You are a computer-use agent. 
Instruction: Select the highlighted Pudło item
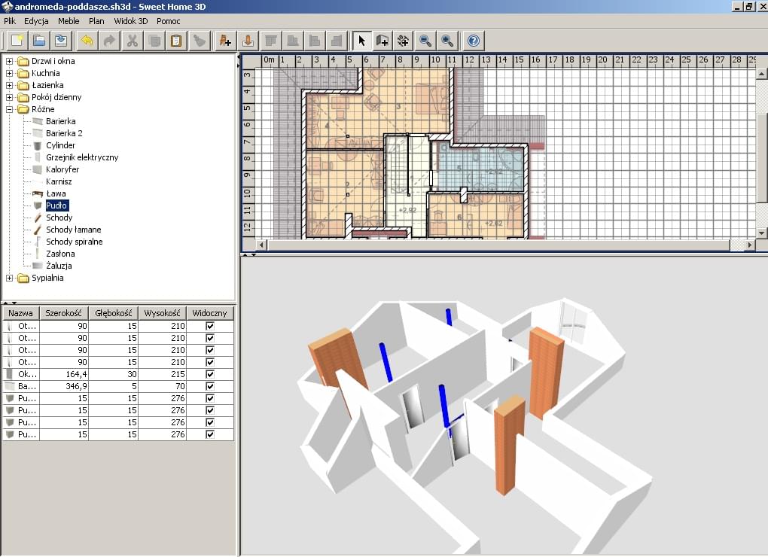click(x=56, y=205)
